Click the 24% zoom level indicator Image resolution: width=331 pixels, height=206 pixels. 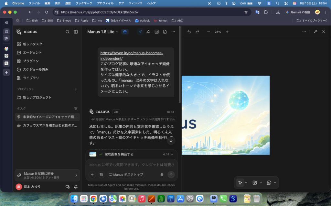tap(218, 32)
